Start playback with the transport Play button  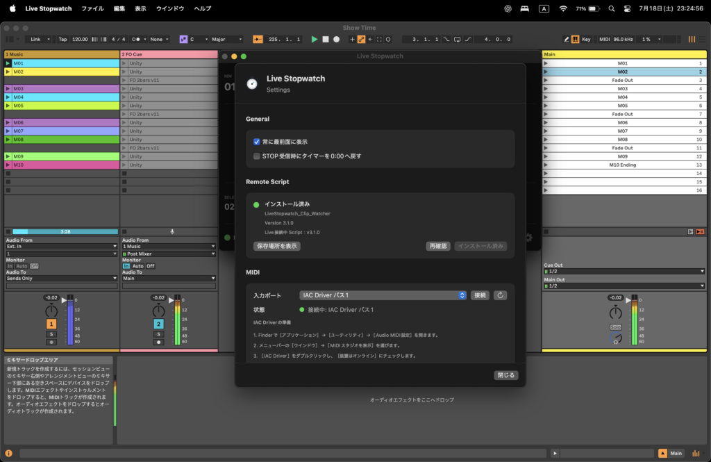[x=315, y=40]
